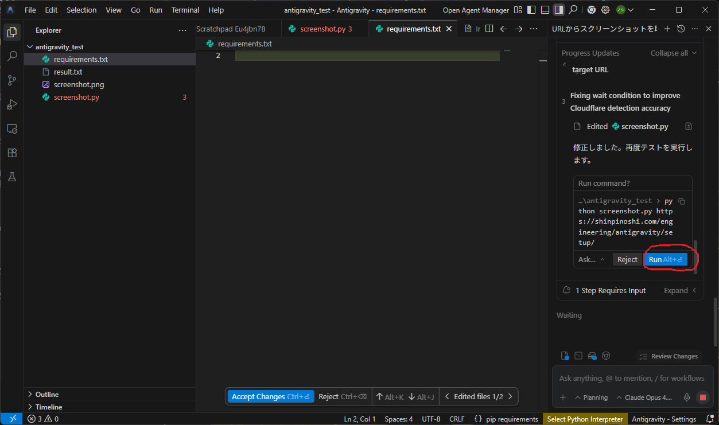
Task: Click the chat input field
Action: tap(631, 379)
